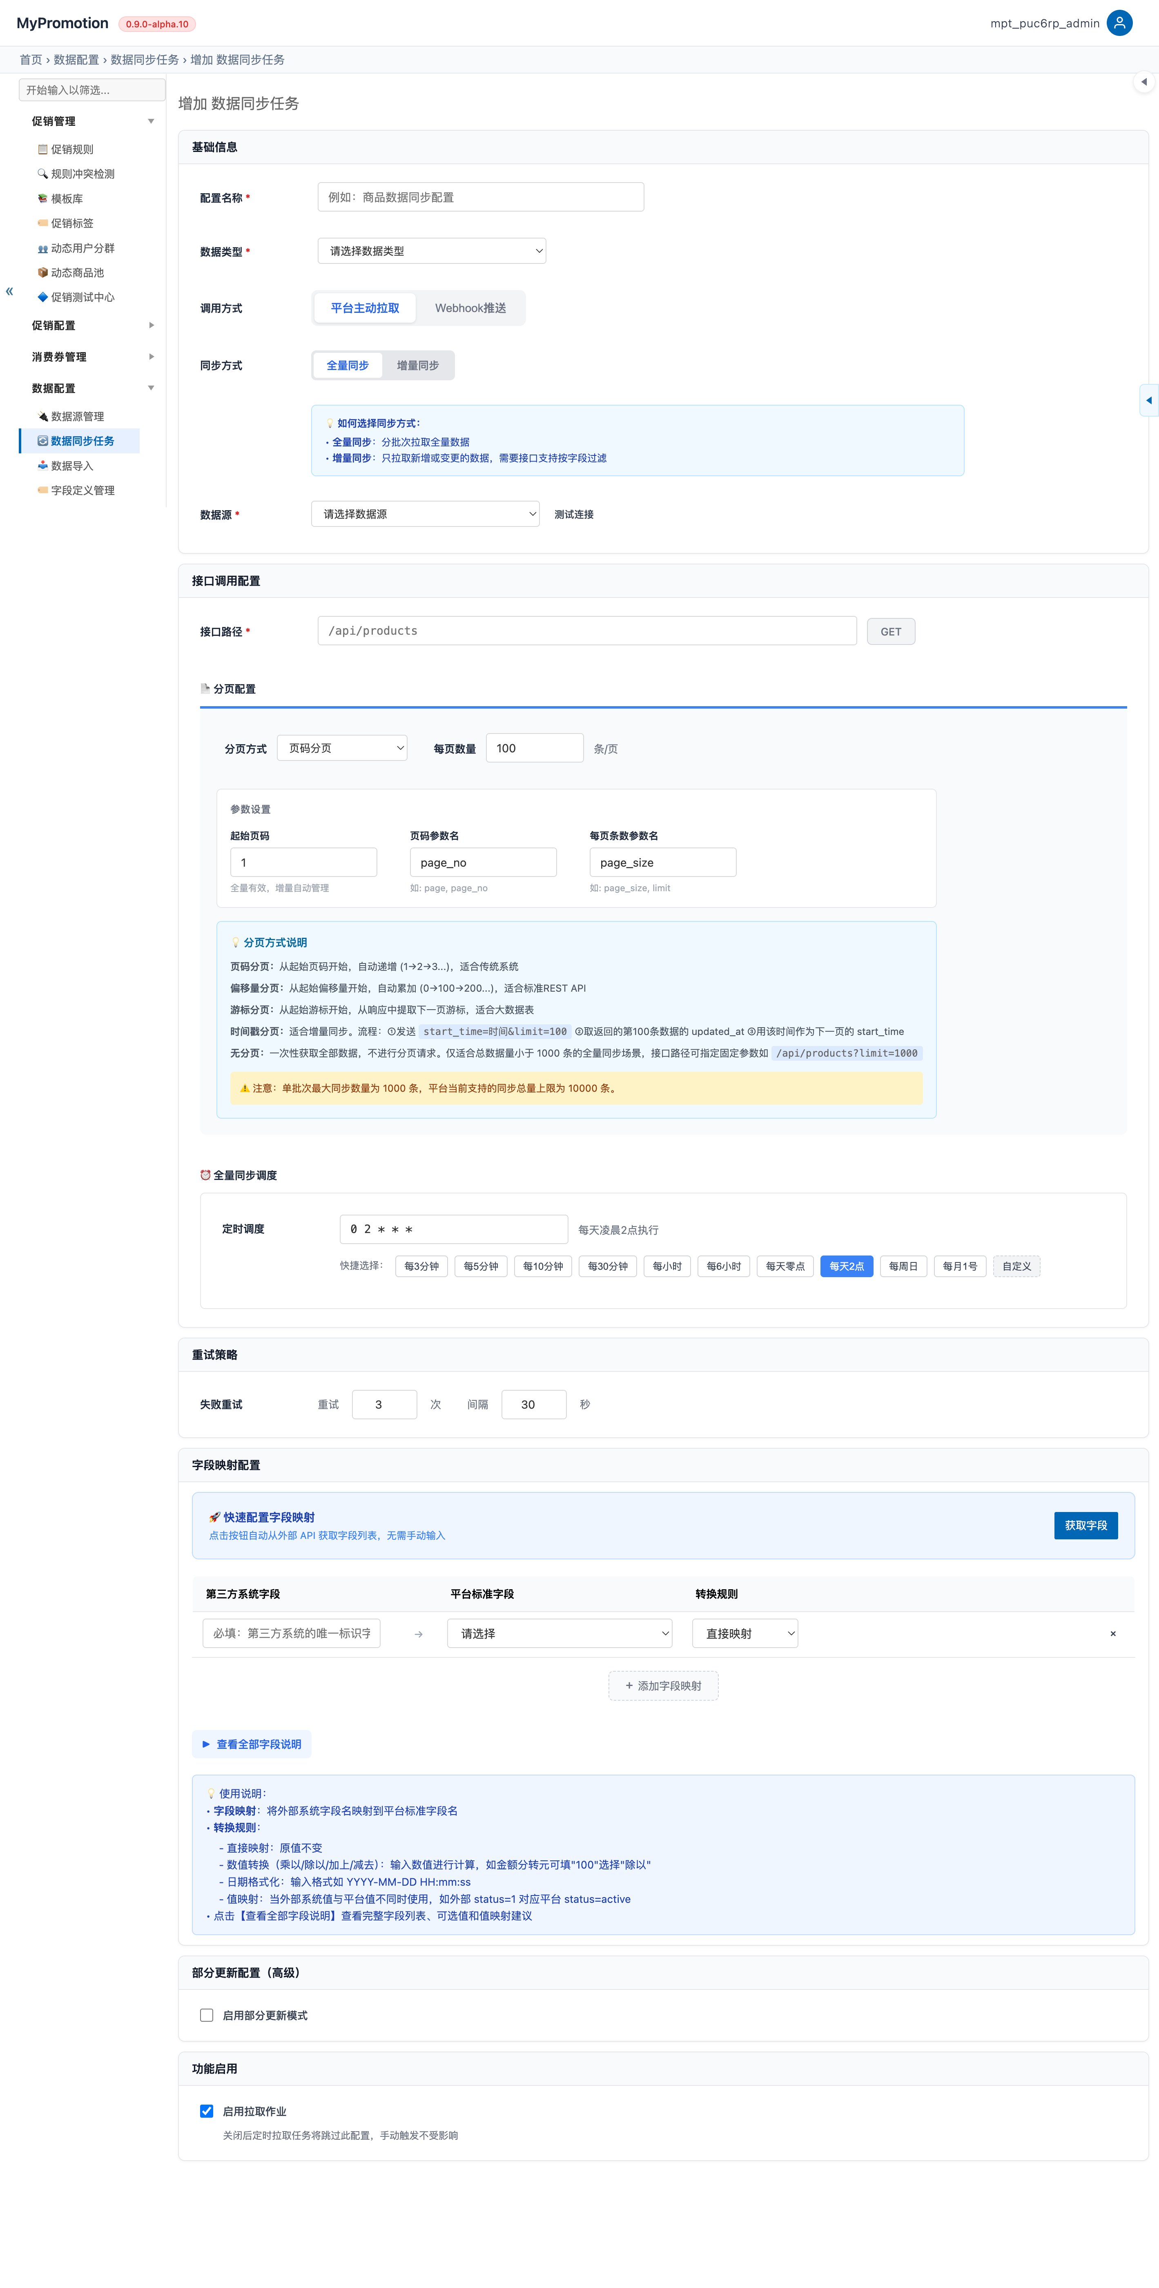The width and height of the screenshot is (1159, 2288).
Task: Click the 规则冲突检测 magnifier icon
Action: click(x=42, y=174)
